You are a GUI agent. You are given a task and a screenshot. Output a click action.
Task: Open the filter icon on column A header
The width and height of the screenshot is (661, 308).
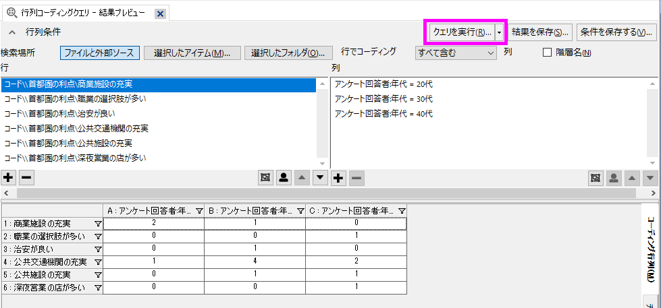199,211
